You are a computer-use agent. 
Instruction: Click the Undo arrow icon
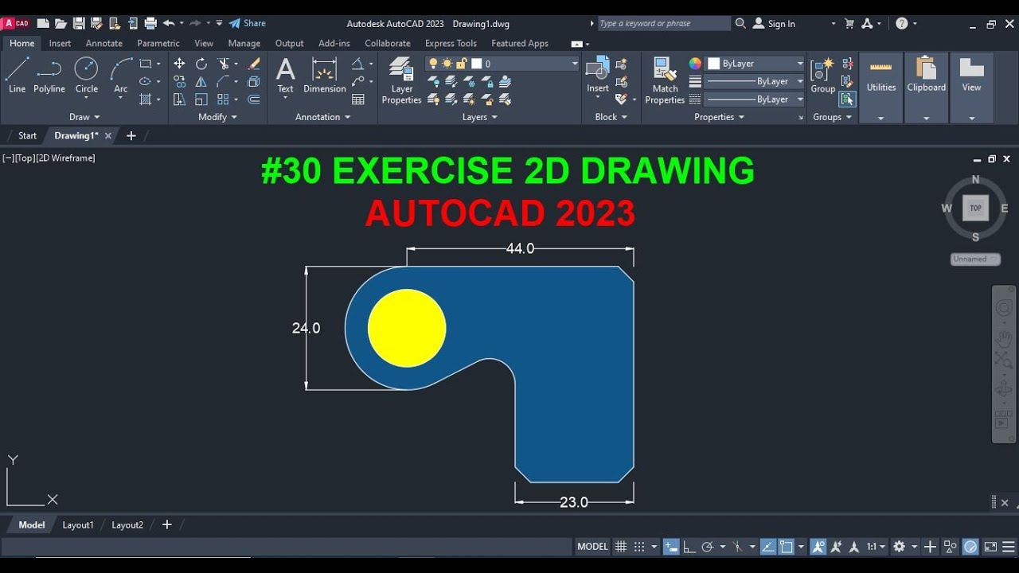point(169,24)
